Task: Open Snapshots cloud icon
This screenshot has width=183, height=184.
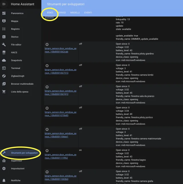Action: click(4, 60)
